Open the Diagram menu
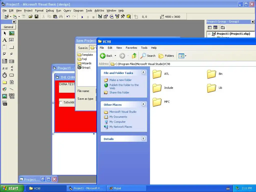Screen dimensions: 256x192 (78, 10)
